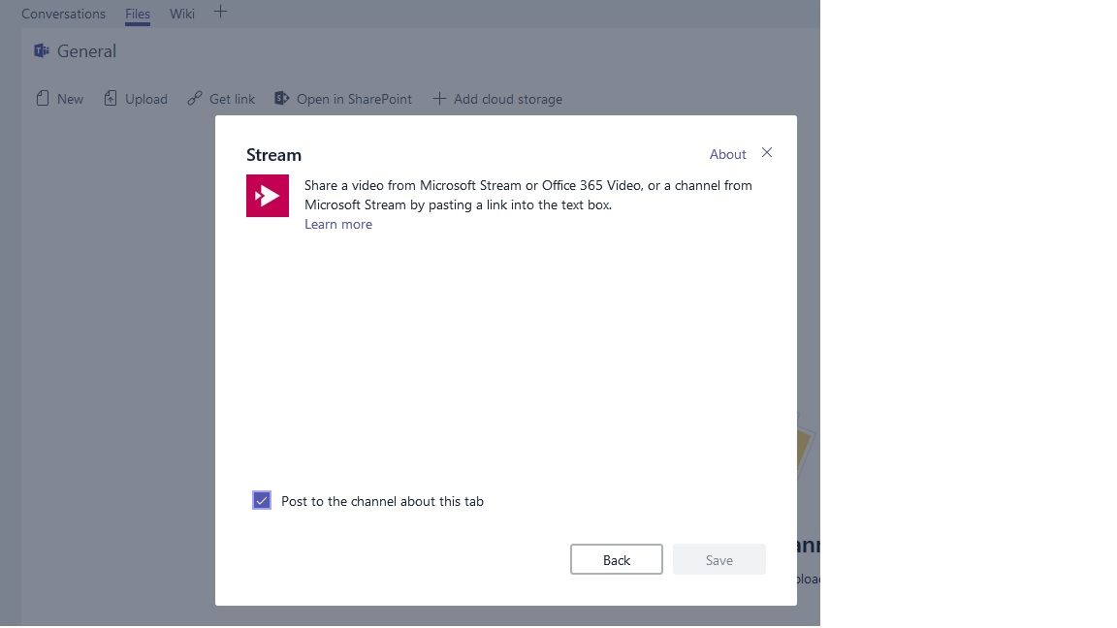This screenshot has height=628, width=1117.
Task: Select the Upload icon on the Files toolbar
Action: [x=112, y=98]
